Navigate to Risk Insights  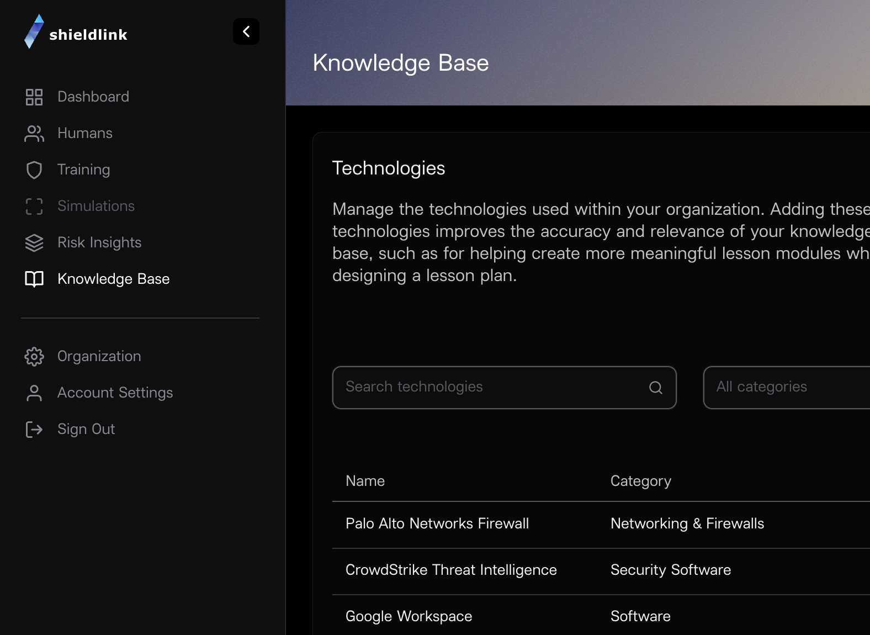coord(99,242)
